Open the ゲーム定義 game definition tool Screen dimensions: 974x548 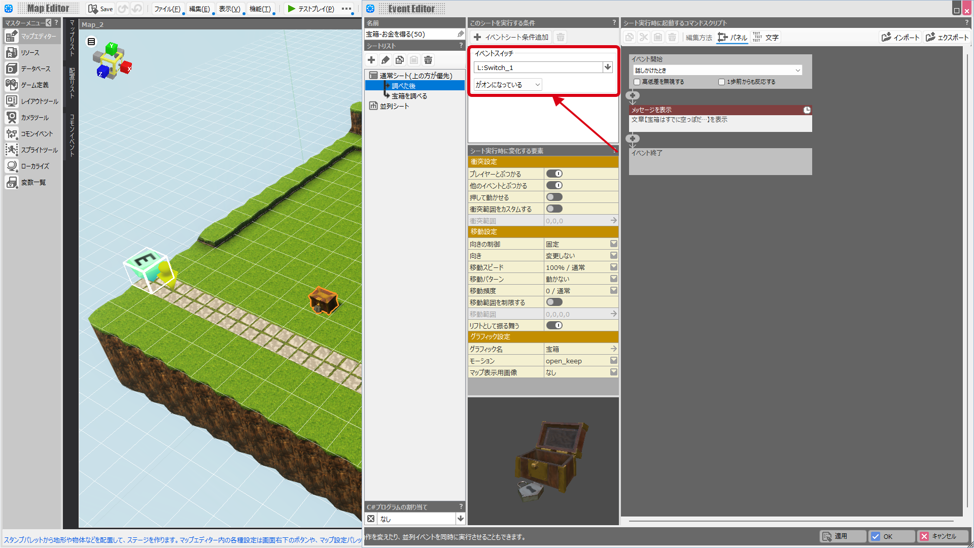(31, 85)
